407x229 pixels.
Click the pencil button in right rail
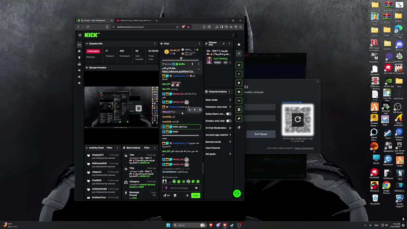239,53
